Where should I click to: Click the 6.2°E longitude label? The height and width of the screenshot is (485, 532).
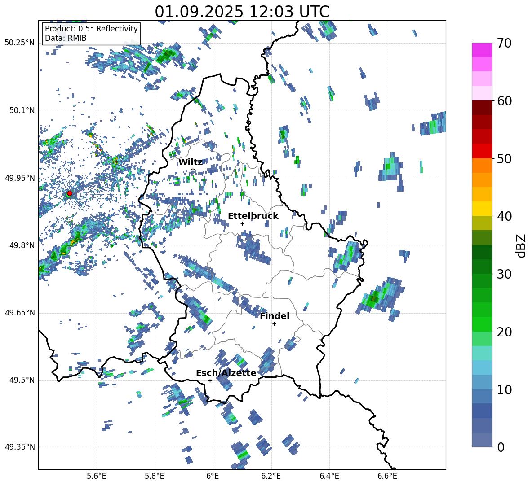coord(271,476)
